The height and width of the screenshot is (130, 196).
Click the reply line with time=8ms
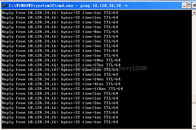[x=60, y=32]
